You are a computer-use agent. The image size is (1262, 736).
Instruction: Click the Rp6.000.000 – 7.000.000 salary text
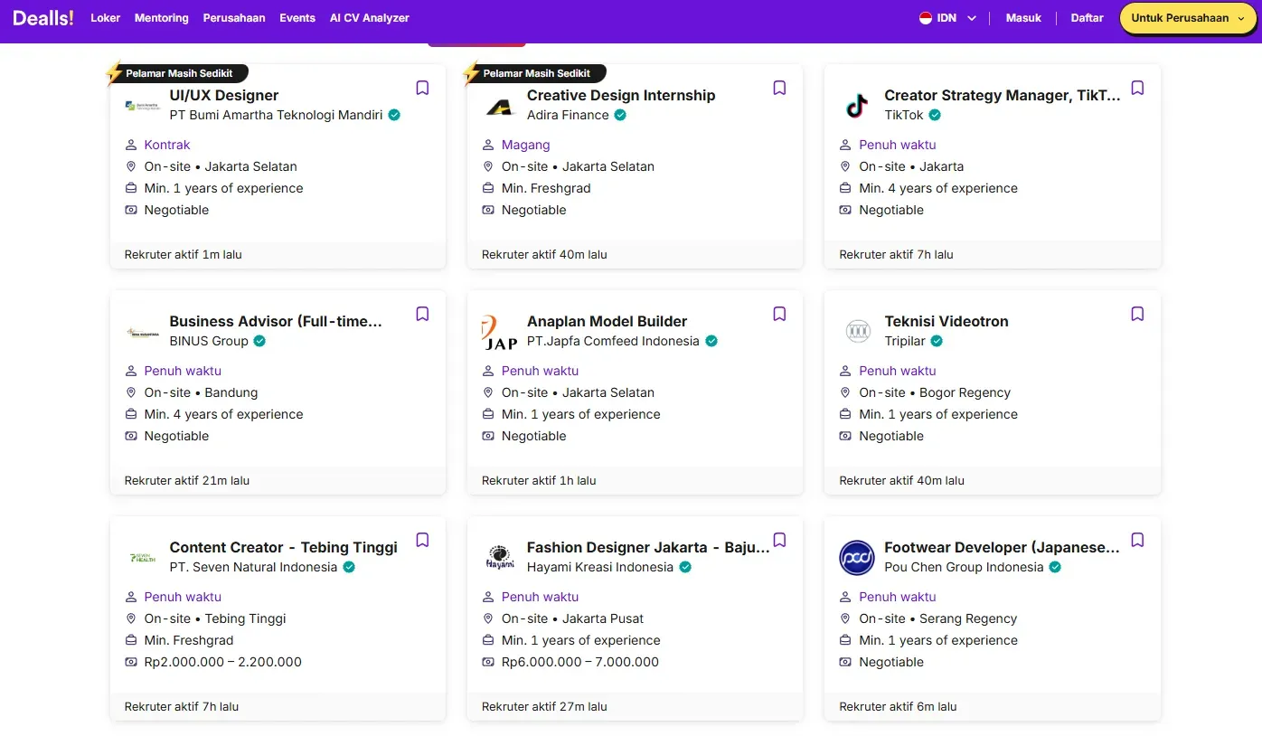click(x=580, y=662)
